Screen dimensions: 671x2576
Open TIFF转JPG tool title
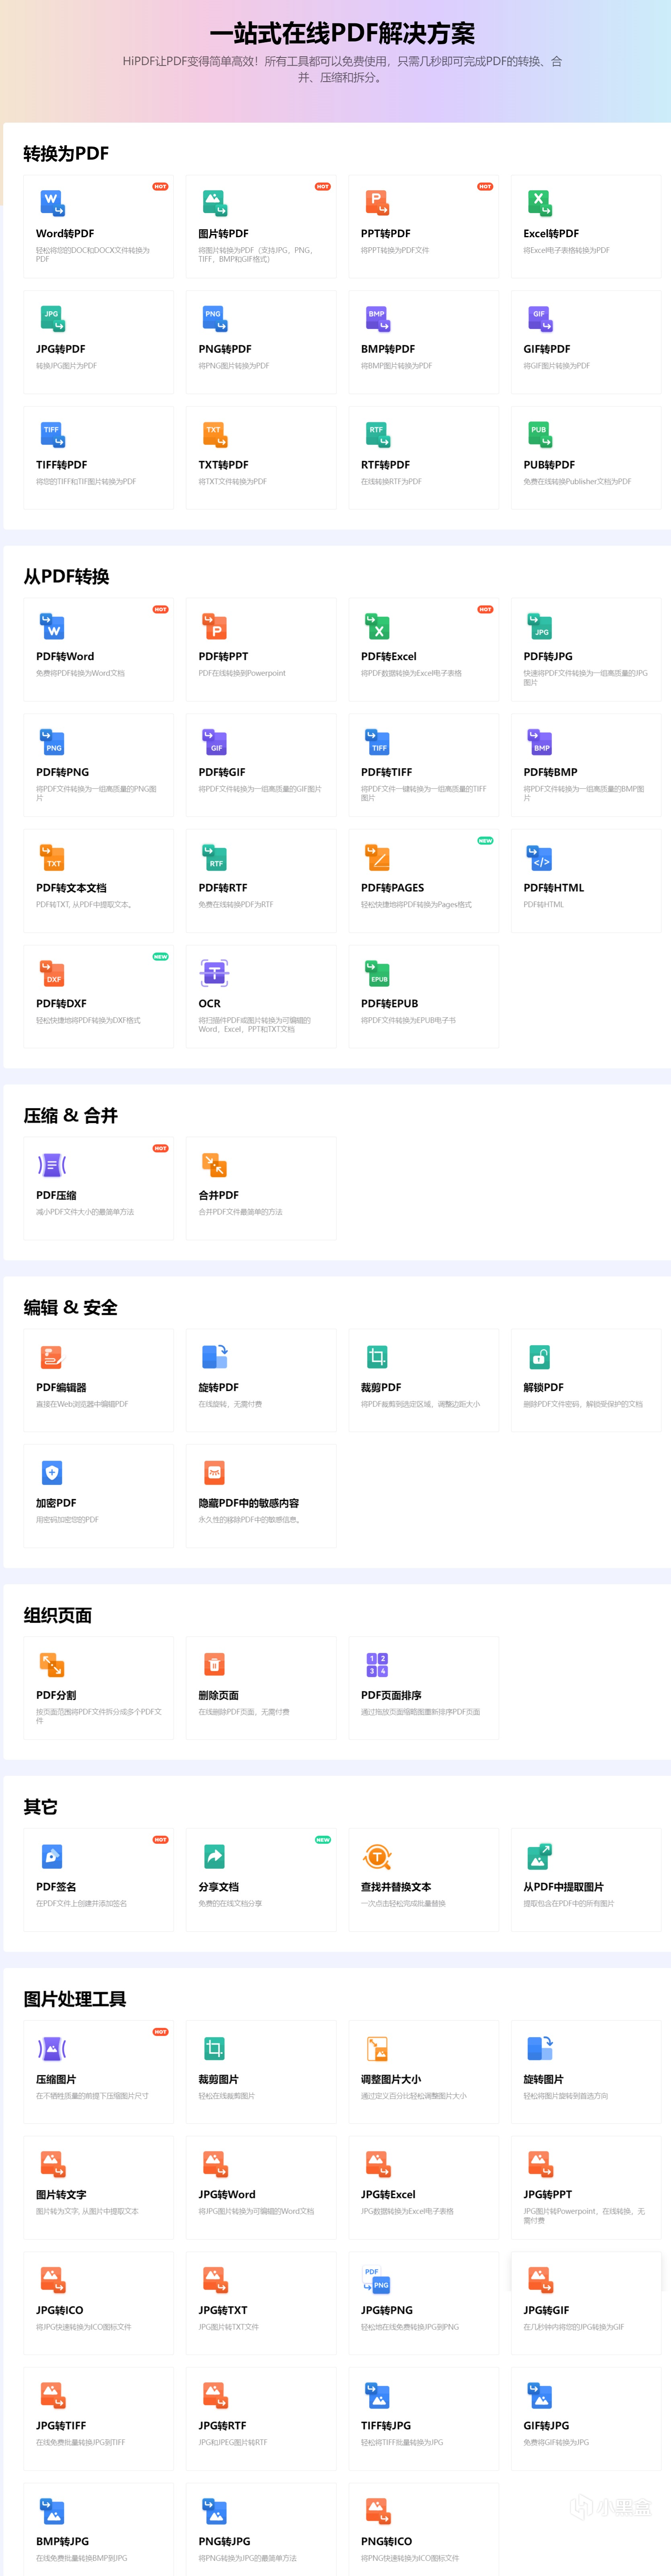[x=386, y=2426]
